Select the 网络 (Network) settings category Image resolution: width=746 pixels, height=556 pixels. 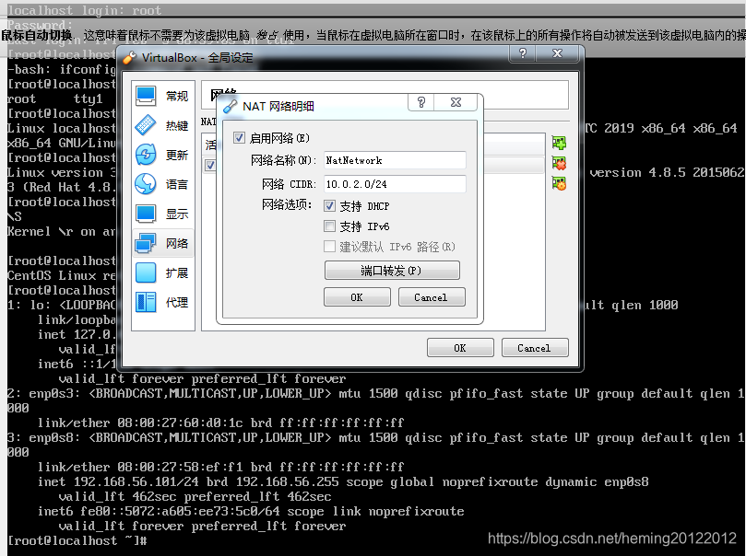[x=162, y=243]
